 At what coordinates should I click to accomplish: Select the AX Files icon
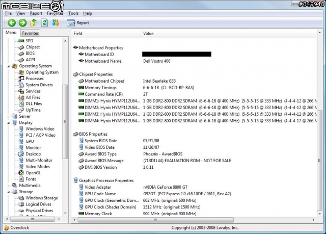click(x=21, y=97)
